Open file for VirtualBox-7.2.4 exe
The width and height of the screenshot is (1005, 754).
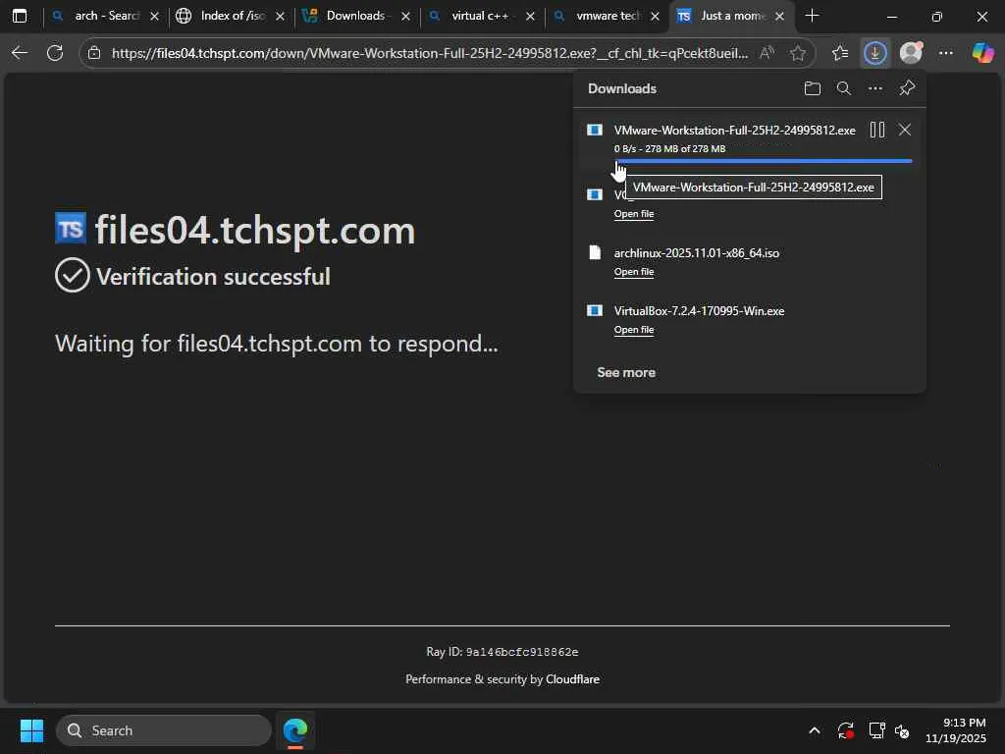click(634, 330)
